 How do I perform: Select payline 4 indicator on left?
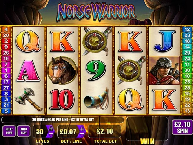[x=6, y=29]
